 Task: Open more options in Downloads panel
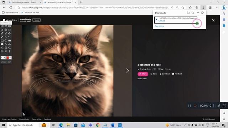[198, 13]
